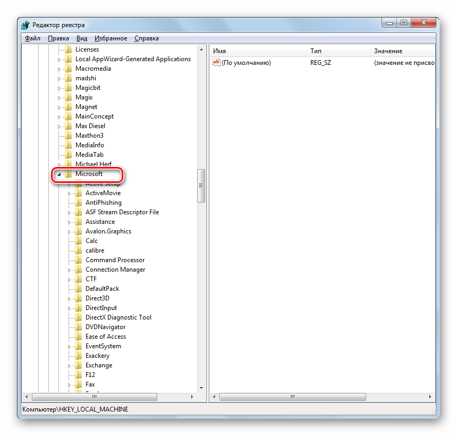This screenshot has width=457, height=436.
Task: Expand the CTF key
Action: 70,280
